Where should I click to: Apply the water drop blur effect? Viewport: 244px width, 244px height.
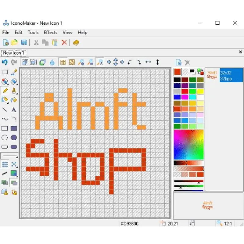pos(52,63)
